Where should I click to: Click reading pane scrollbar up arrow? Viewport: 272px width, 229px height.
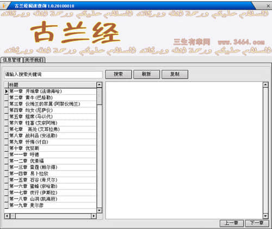(265, 85)
